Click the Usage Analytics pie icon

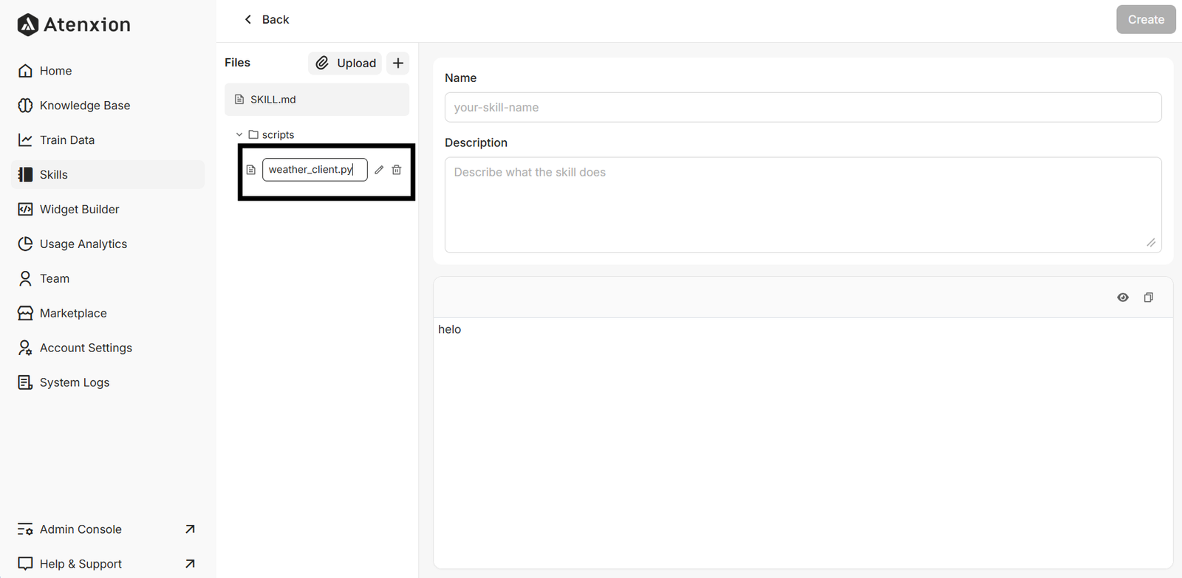point(25,244)
